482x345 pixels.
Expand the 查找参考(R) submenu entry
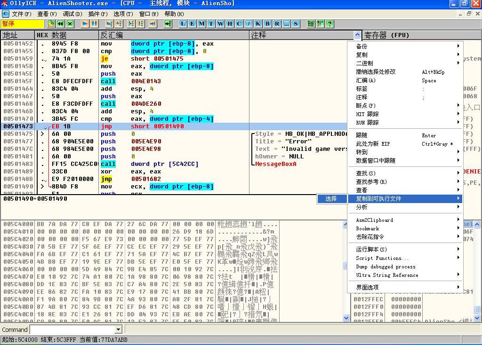[x=405, y=182]
